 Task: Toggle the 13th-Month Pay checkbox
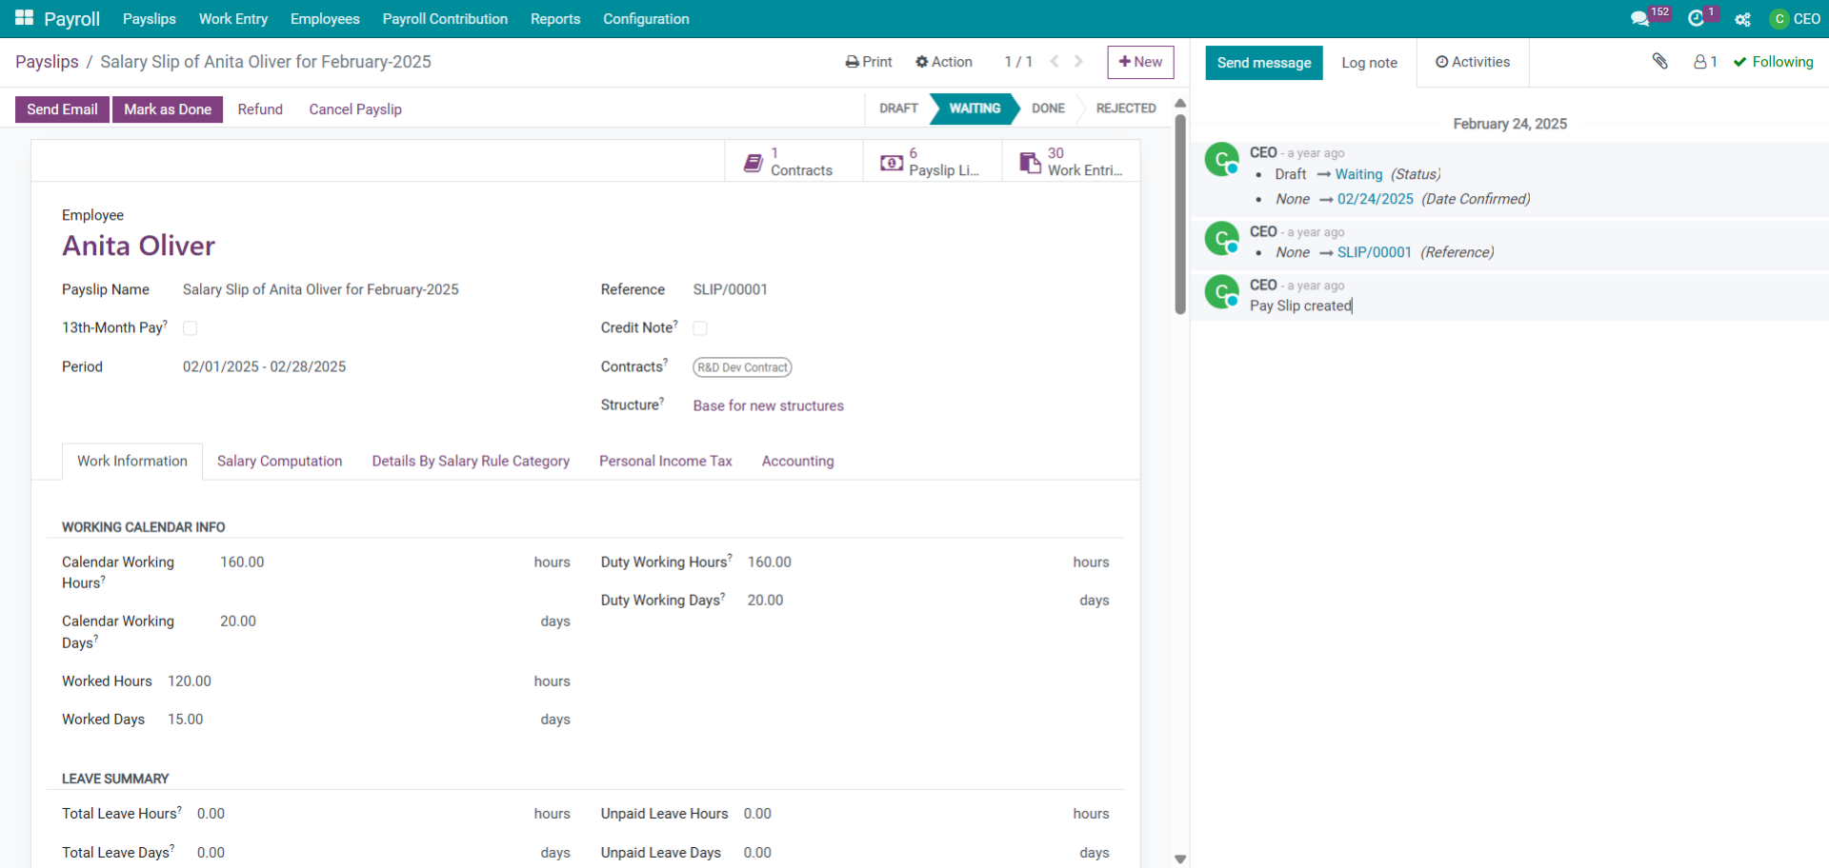pos(191,328)
